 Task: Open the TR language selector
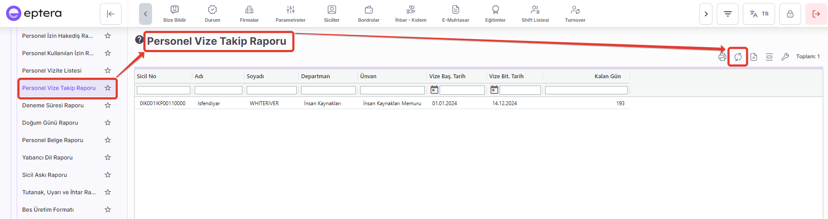(x=759, y=14)
